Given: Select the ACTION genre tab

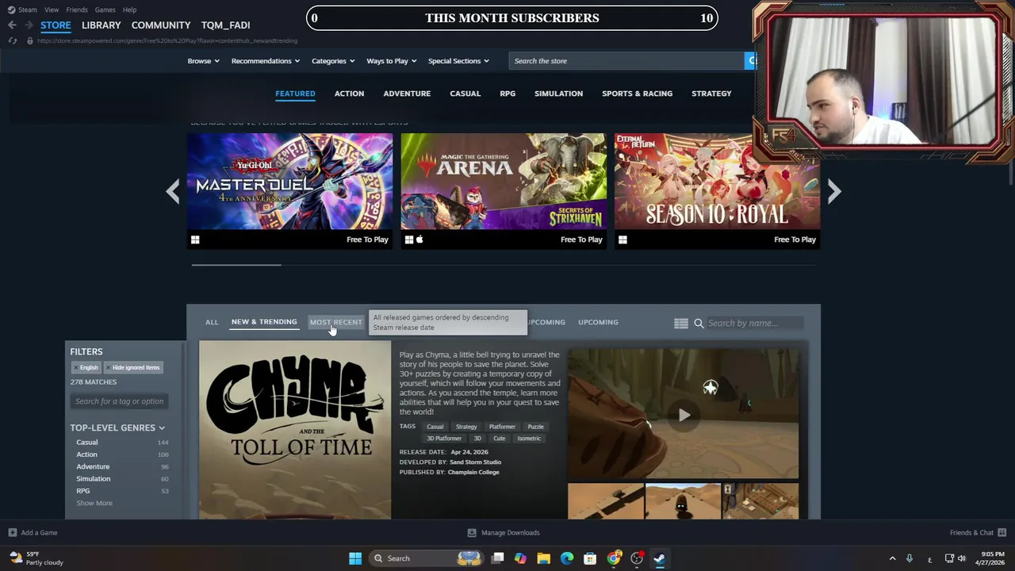Looking at the screenshot, I should 349,94.
